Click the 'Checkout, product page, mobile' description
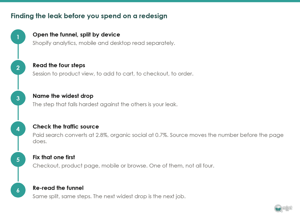Viewport: 300px width, 220px height. [123, 166]
